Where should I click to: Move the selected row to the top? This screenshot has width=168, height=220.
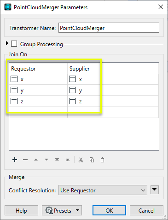click(57, 160)
